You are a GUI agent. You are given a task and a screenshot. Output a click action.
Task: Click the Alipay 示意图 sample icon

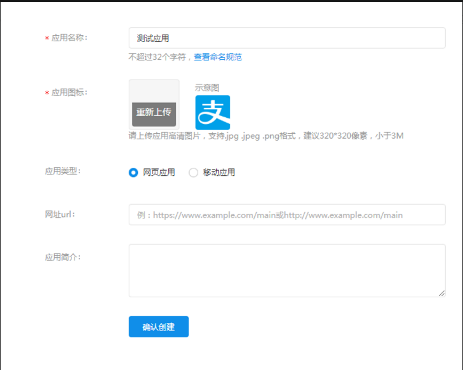coord(212,112)
